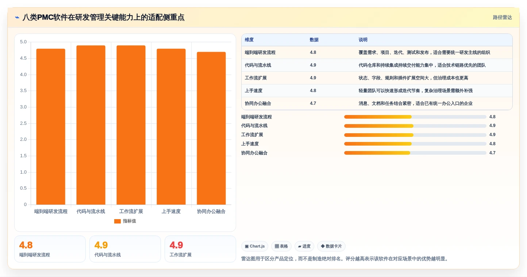The height and width of the screenshot is (277, 527).
Task: Toggle the 指标值 legend color swatch
Action: tap(117, 221)
